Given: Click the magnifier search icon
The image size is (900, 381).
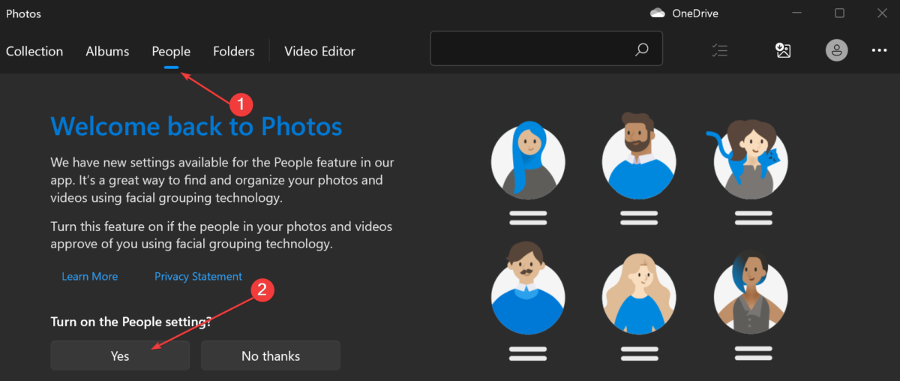Looking at the screenshot, I should click(x=641, y=49).
